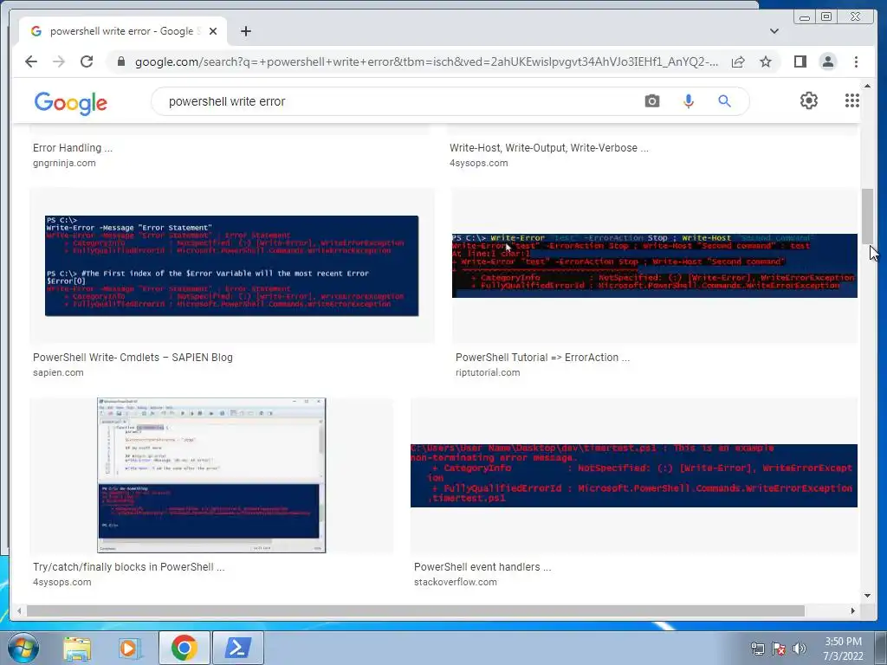Image resolution: width=887 pixels, height=665 pixels.
Task: Visit sapien.com source link
Action: click(58, 372)
